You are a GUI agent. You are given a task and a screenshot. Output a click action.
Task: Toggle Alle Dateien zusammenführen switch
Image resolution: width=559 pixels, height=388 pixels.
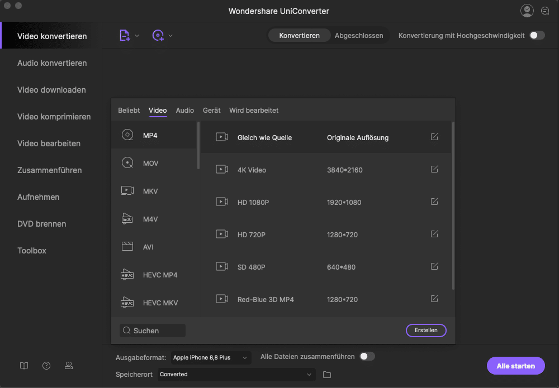click(367, 356)
